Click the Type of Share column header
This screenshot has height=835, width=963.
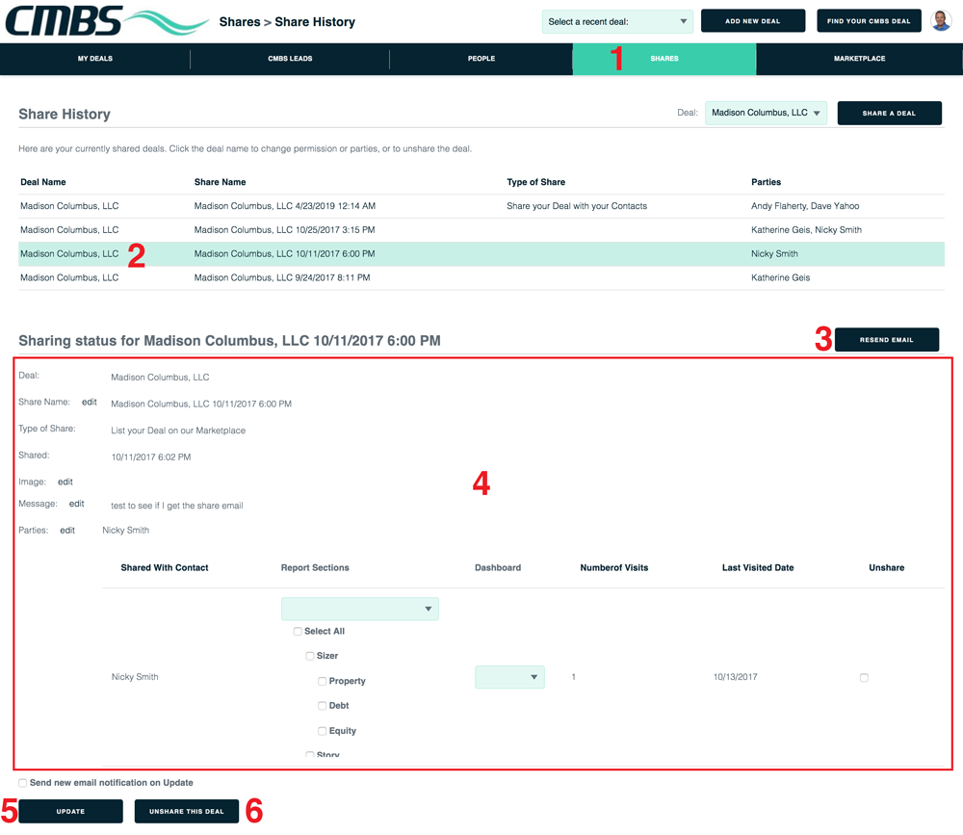535,182
